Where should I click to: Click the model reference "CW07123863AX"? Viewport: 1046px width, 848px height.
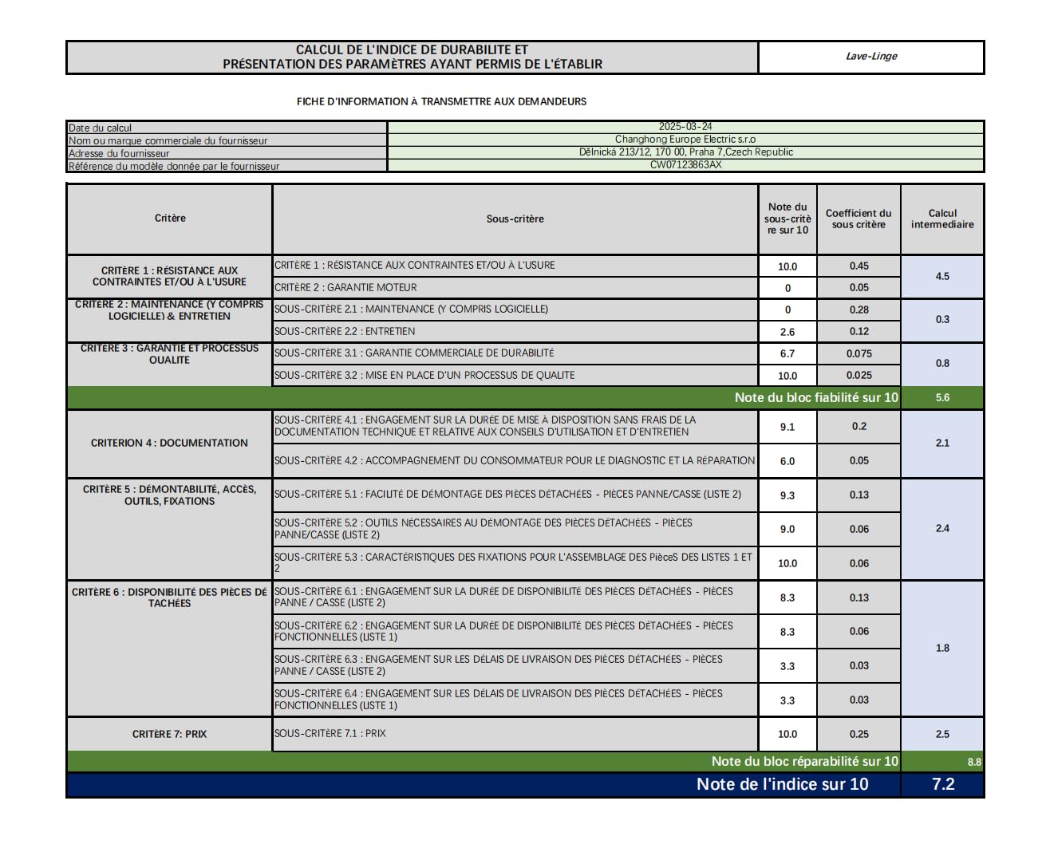tap(685, 164)
